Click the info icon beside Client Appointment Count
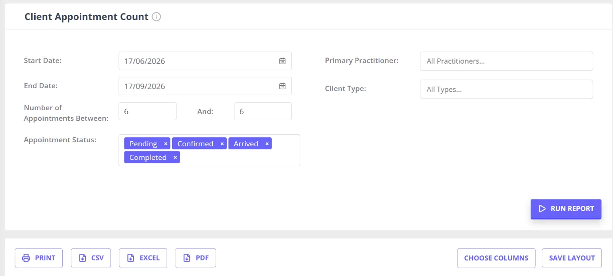Viewport: 613px width, 276px height. pos(157,17)
